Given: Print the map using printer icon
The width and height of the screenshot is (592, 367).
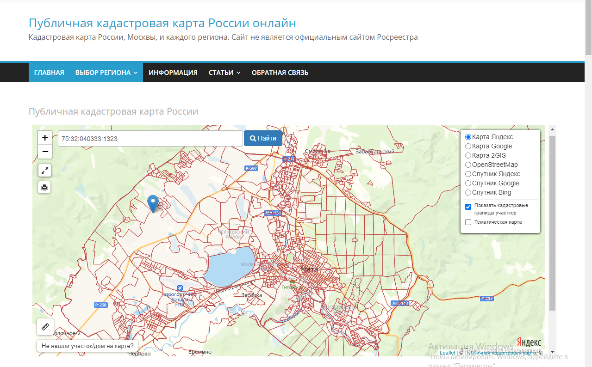Looking at the screenshot, I should 44,187.
